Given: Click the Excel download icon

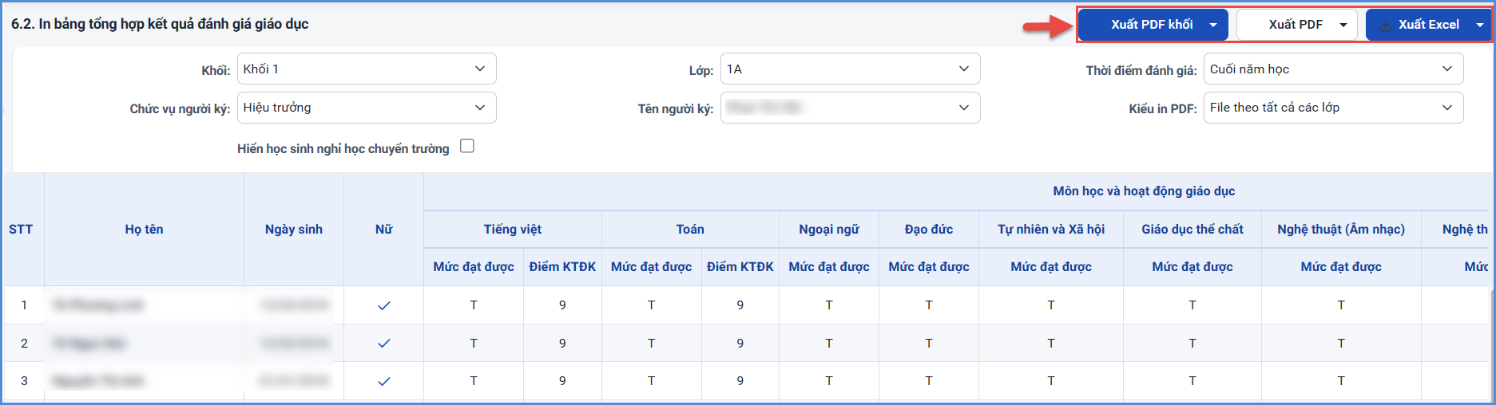Looking at the screenshot, I should [1386, 26].
